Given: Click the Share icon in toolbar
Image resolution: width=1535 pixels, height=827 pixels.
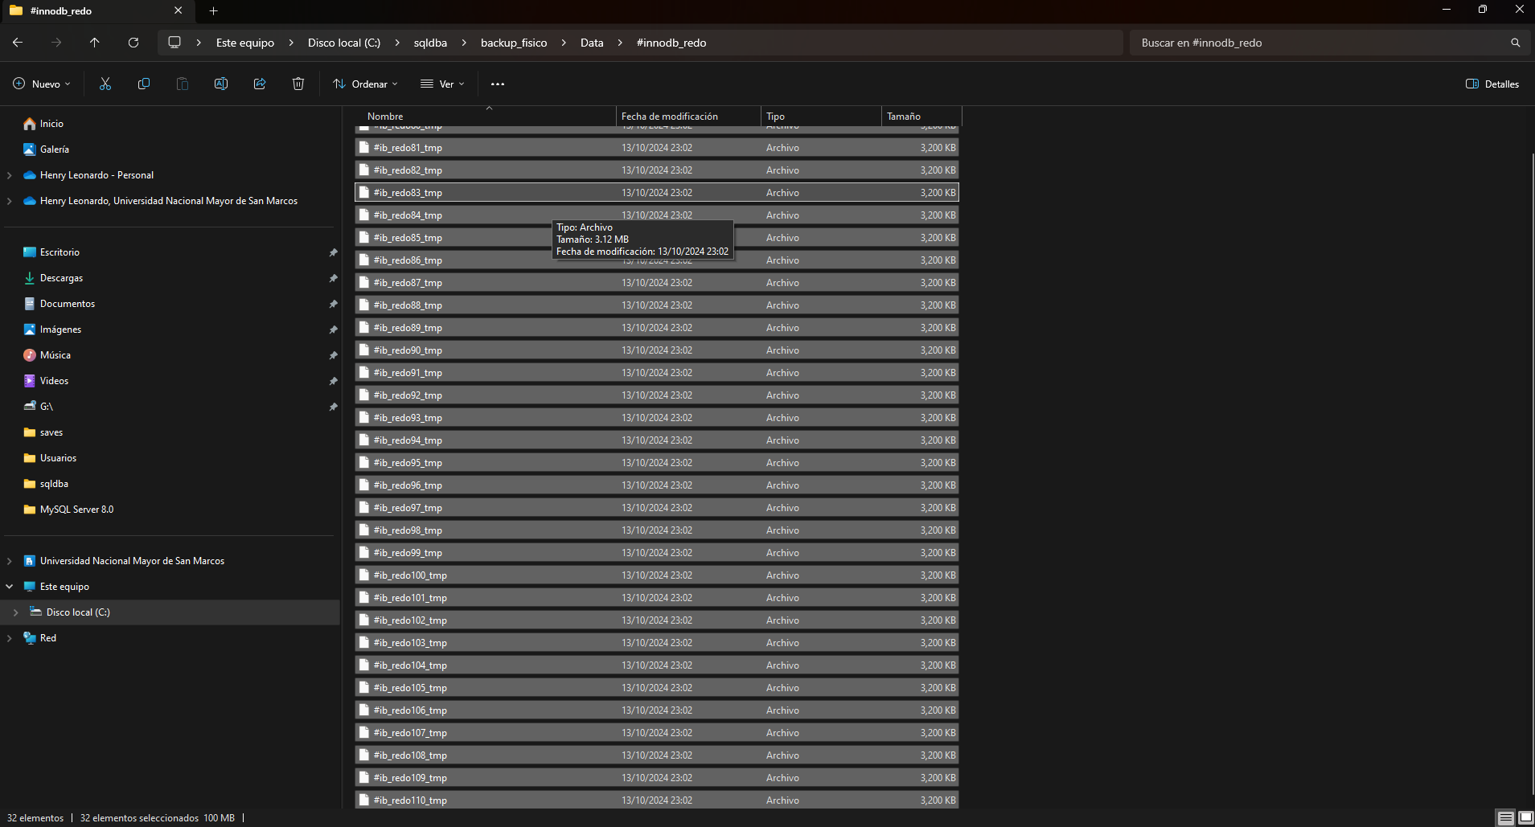Looking at the screenshot, I should tap(260, 84).
